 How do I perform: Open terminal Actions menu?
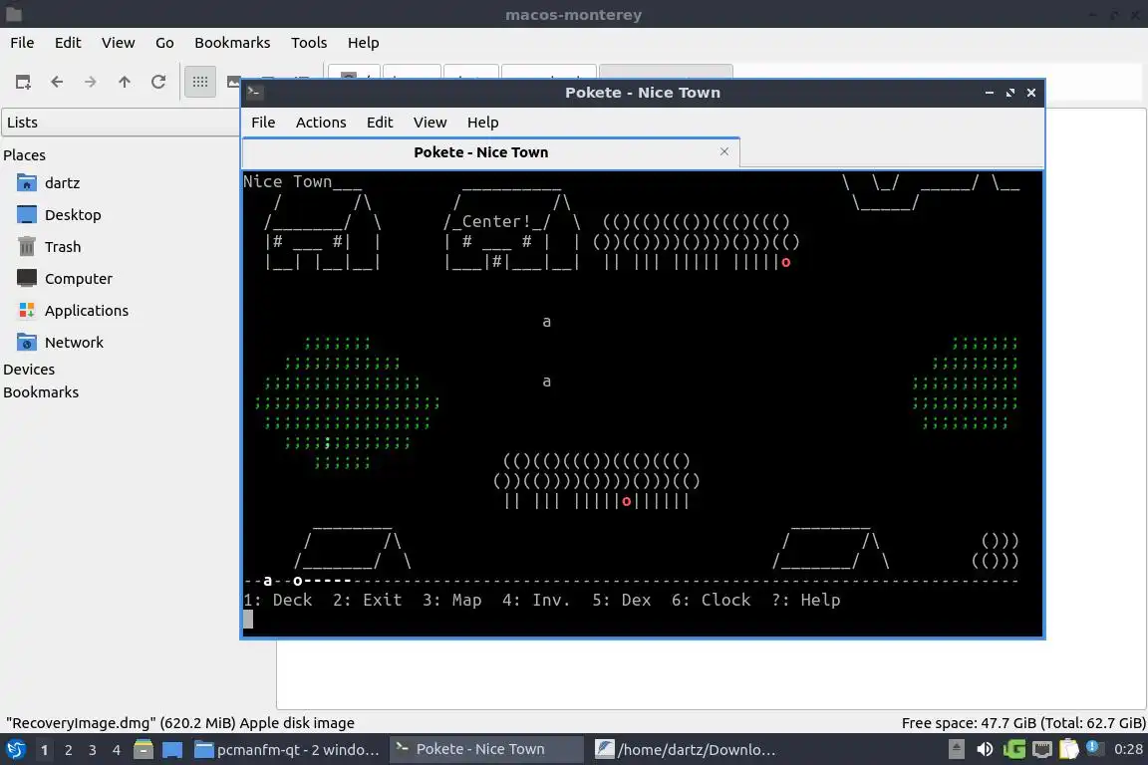(x=321, y=123)
